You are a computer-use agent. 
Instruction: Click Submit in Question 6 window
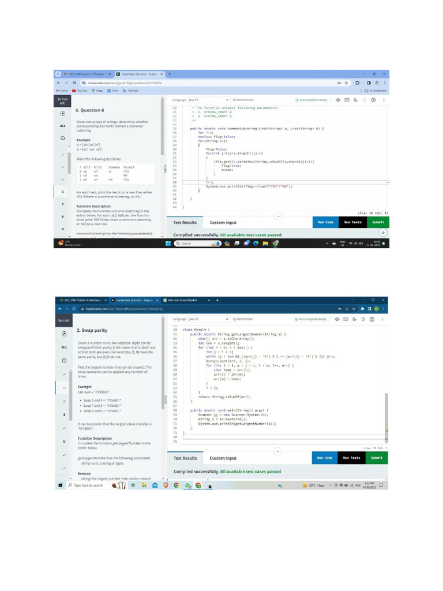coord(378,222)
